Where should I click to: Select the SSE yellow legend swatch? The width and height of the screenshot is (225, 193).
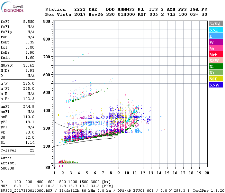pos(216,79)
